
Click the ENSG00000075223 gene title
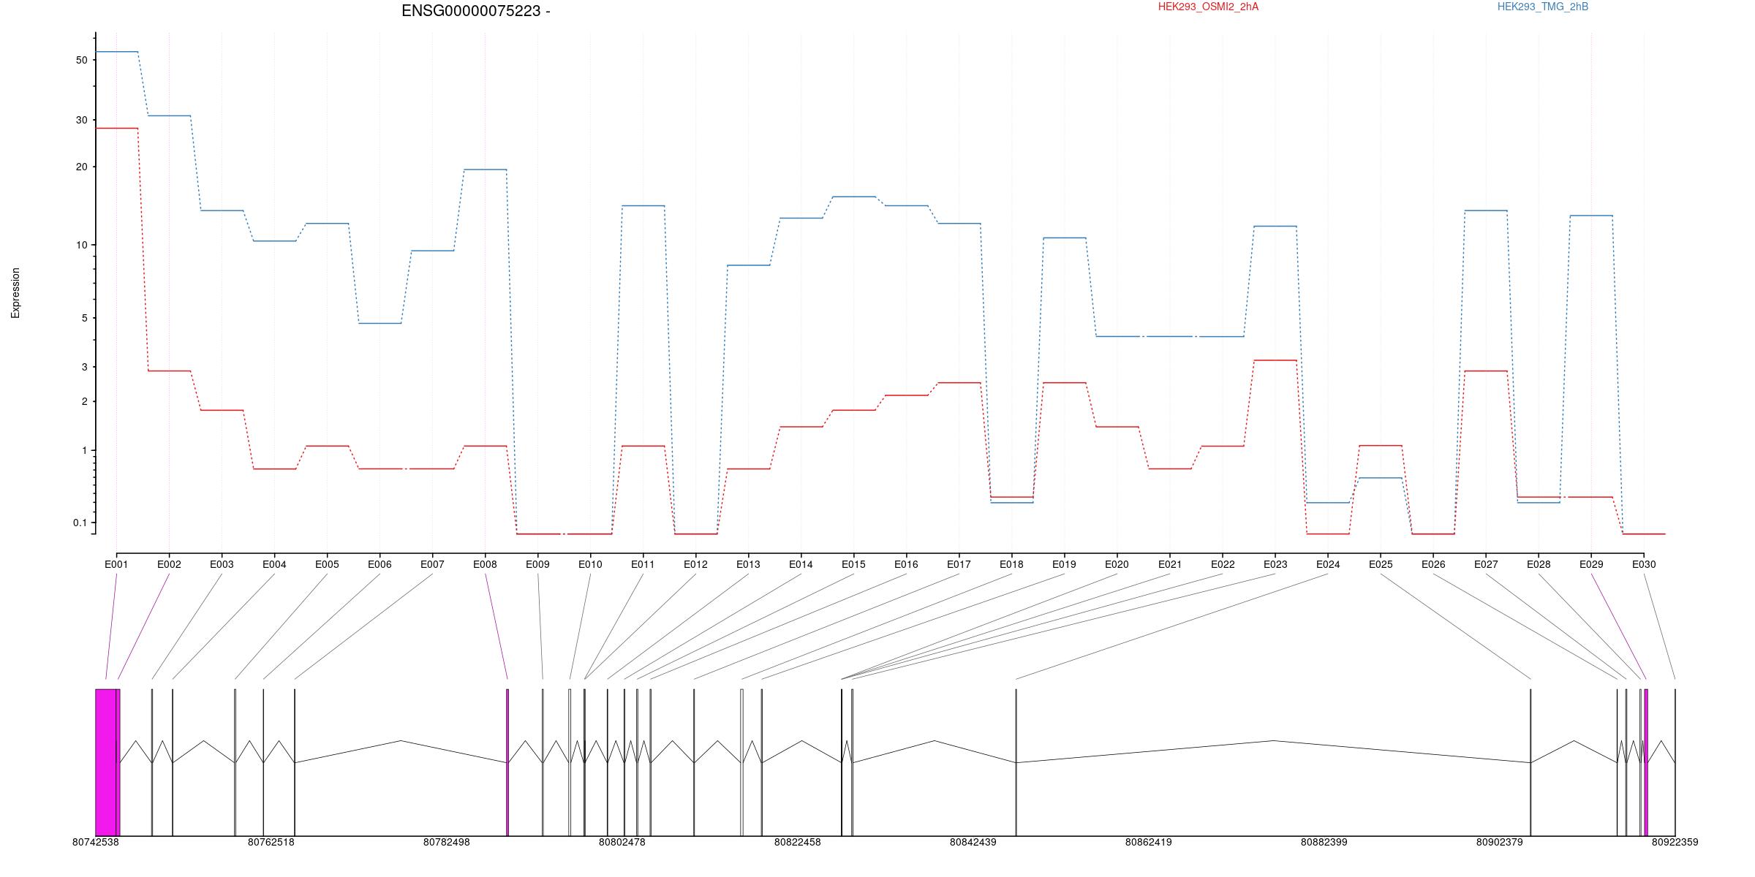coord(476,11)
